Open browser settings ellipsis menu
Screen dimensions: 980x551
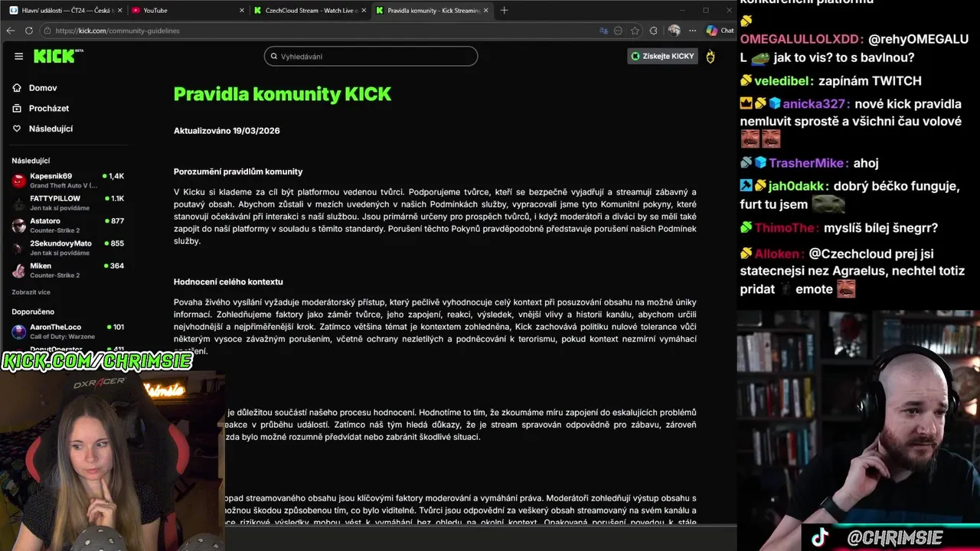click(692, 31)
